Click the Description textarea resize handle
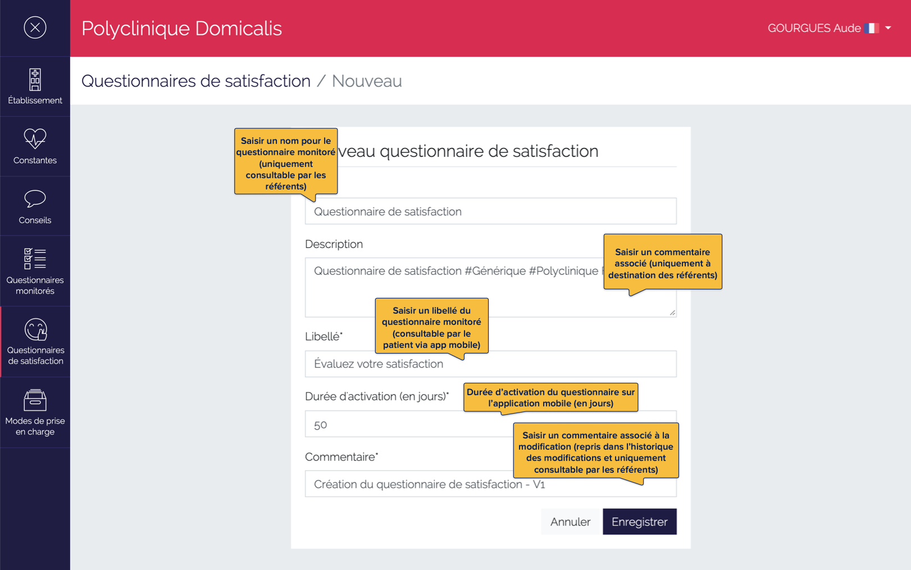Screen dimensions: 911x570 (x=672, y=313)
